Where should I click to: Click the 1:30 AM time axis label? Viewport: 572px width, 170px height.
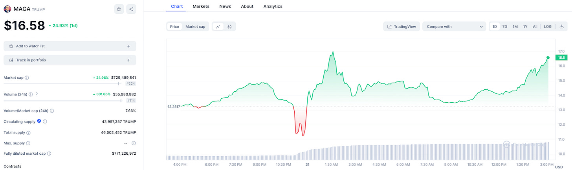click(332, 165)
